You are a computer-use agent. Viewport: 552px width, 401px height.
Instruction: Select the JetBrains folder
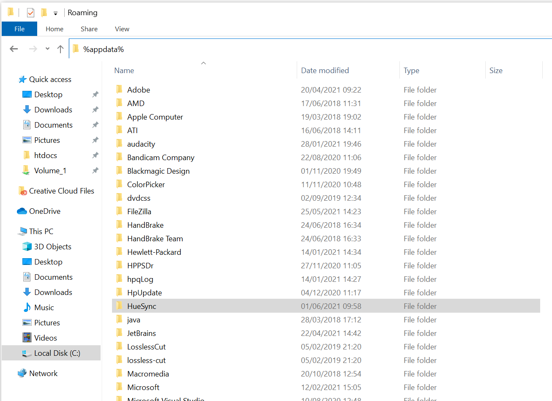(142, 333)
